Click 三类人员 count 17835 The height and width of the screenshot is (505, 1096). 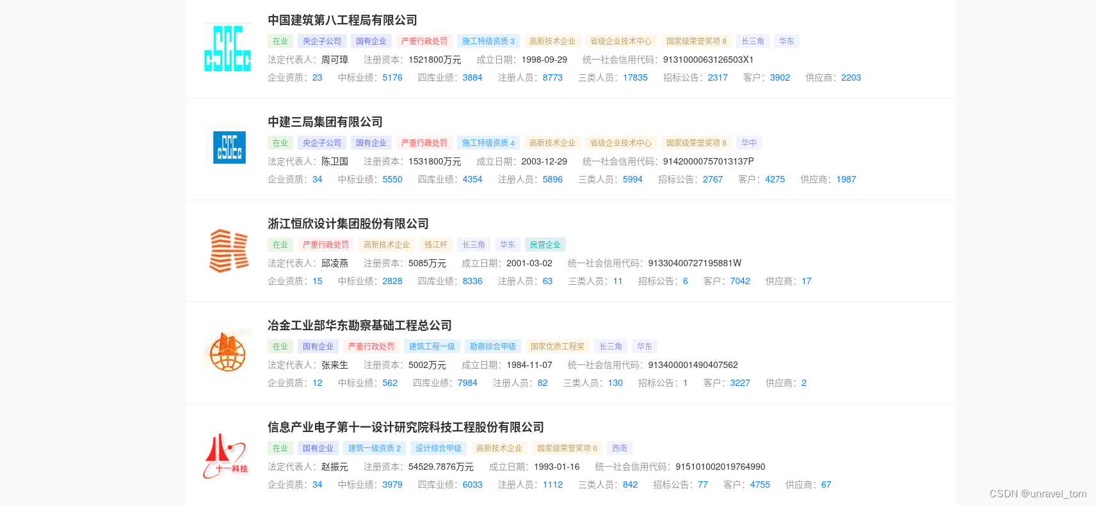pyautogui.click(x=635, y=77)
